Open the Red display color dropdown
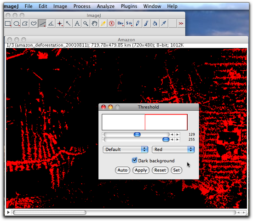253x221 pixels. [173, 149]
